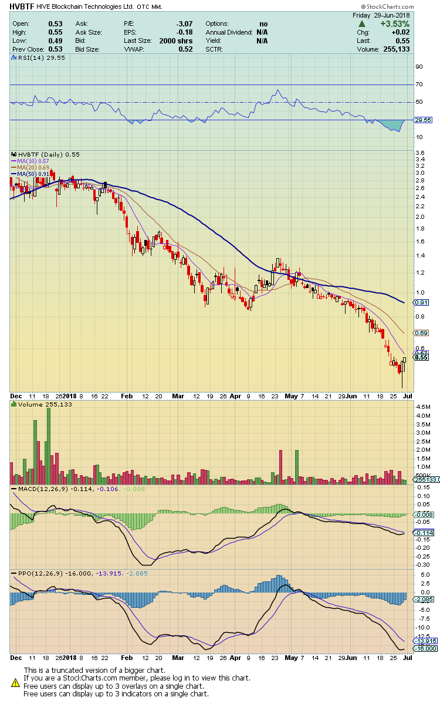Click the 2018 year marker on price axis
This screenshot has height=704, width=440.
tap(70, 396)
